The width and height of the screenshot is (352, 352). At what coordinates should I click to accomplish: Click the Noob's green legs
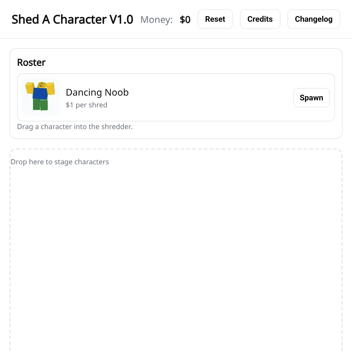pos(40,104)
